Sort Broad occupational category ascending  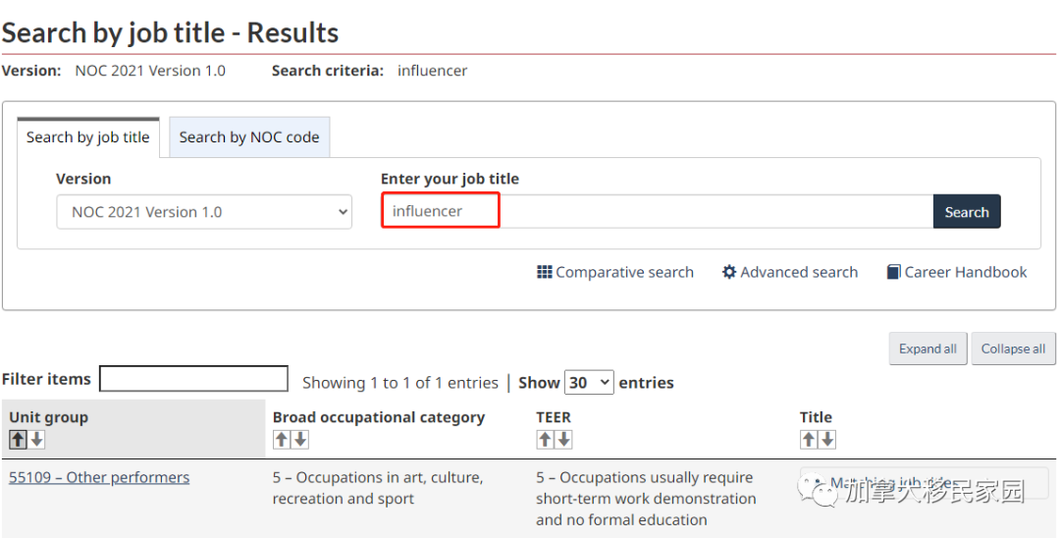coord(282,440)
